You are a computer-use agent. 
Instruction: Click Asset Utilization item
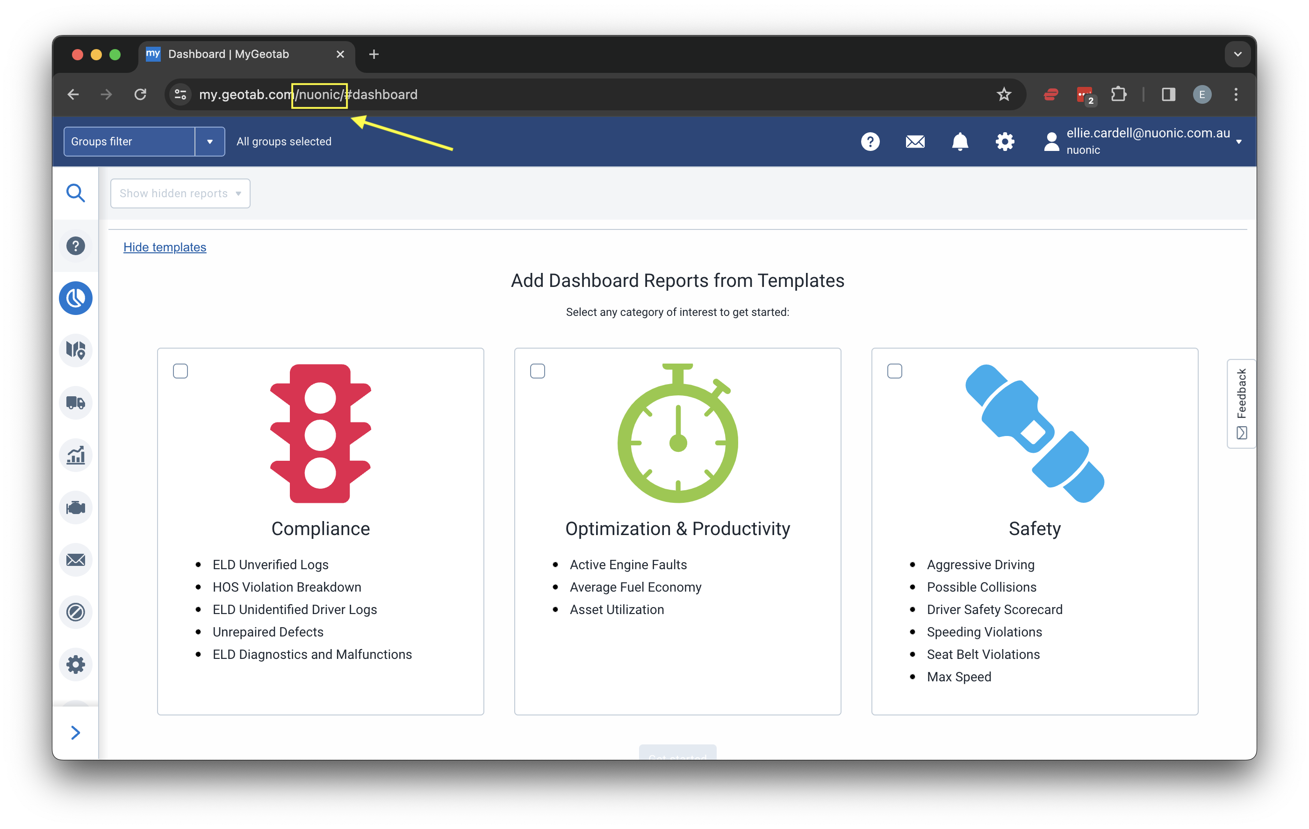click(617, 609)
